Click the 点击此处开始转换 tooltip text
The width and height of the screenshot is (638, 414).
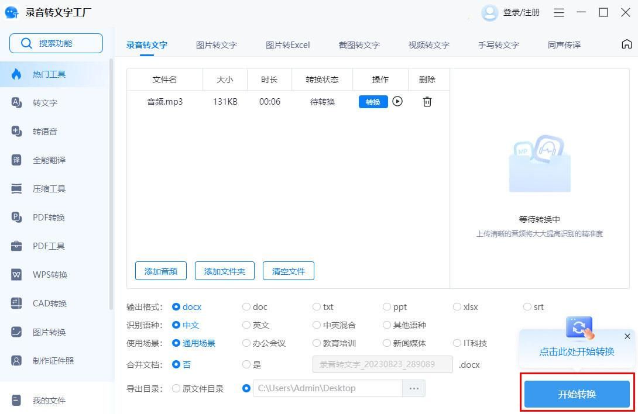(577, 351)
